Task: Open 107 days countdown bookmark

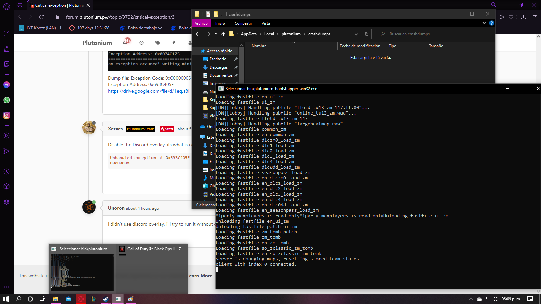Action: pos(92,28)
